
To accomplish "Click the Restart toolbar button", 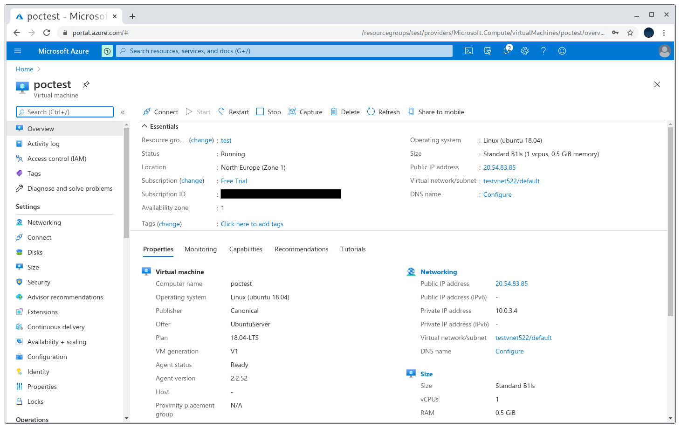I will pos(234,112).
